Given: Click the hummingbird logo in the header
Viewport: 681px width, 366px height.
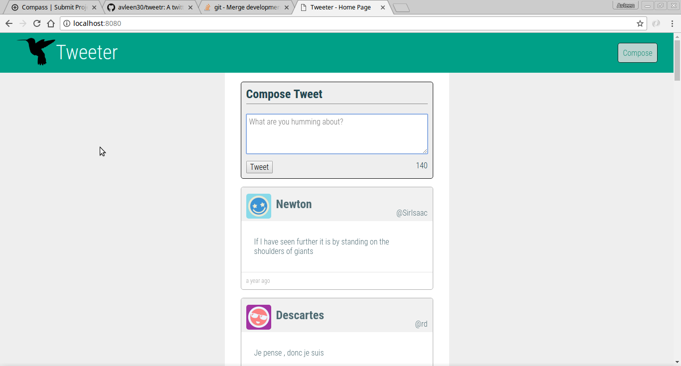Looking at the screenshot, I should click(x=36, y=51).
